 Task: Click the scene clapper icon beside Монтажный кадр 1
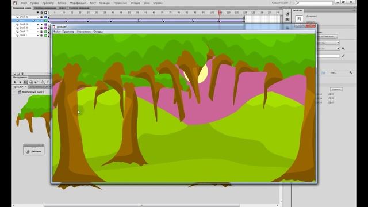coord(20,92)
